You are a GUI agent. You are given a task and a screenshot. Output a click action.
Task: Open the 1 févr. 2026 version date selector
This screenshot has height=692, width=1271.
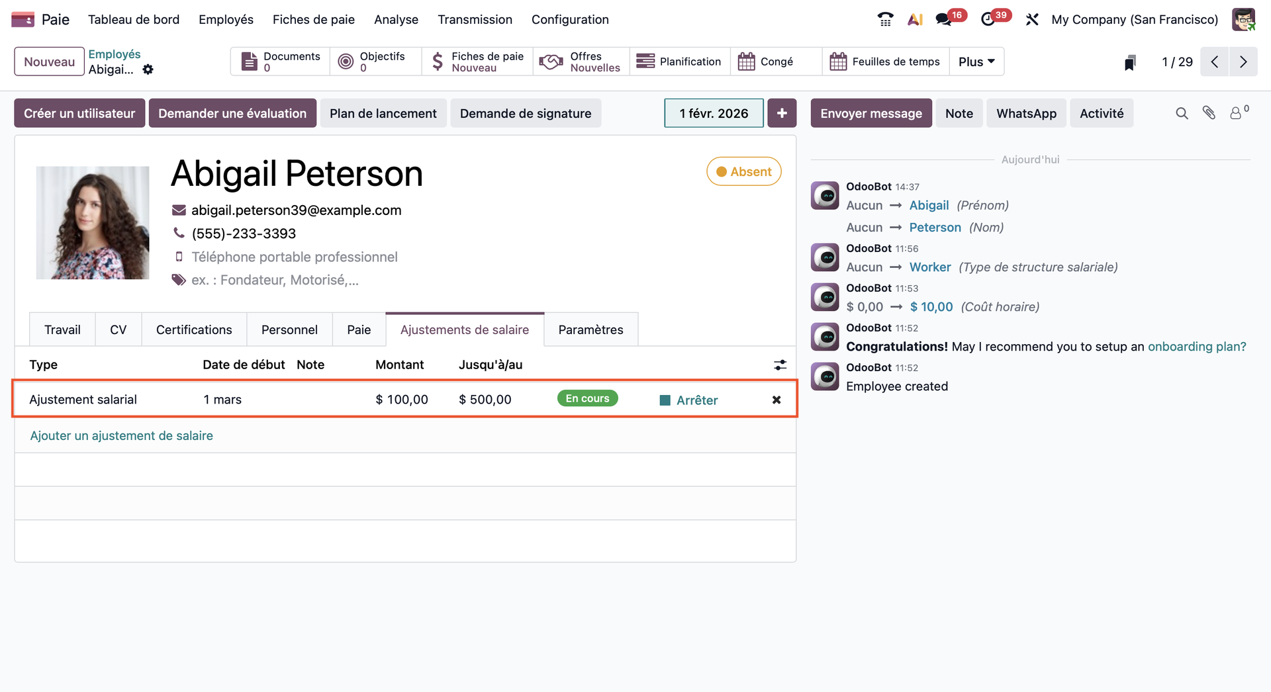click(714, 114)
